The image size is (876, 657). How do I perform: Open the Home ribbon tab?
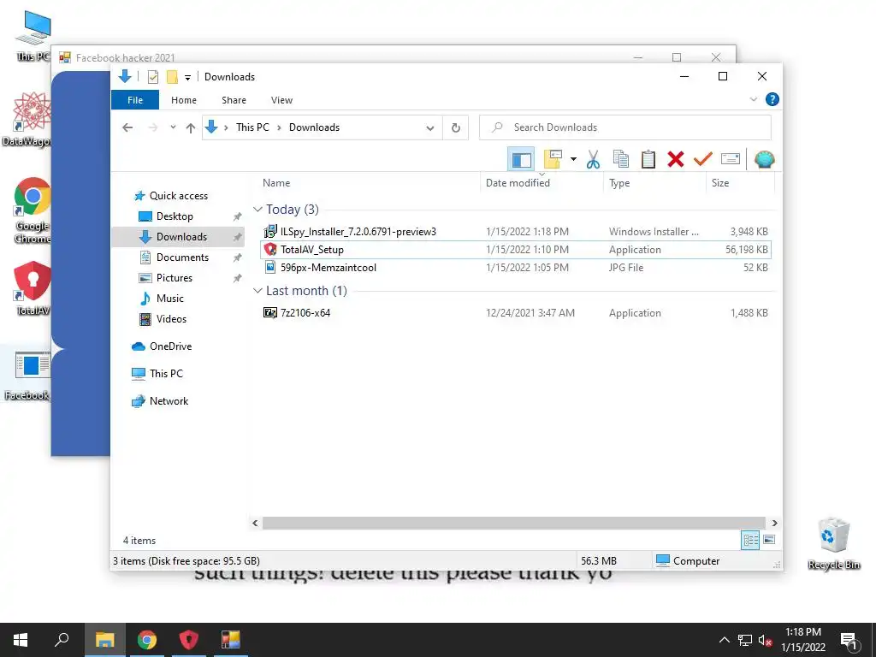click(x=184, y=100)
